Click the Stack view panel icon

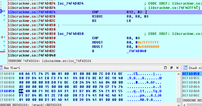click(x=185, y=68)
